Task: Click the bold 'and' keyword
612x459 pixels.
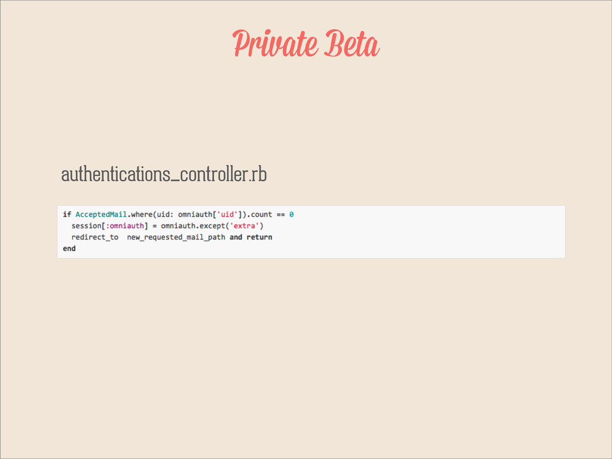Action: coord(235,237)
